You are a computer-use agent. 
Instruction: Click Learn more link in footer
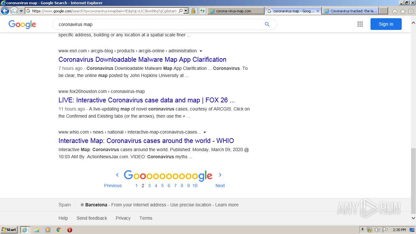click(x=227, y=205)
